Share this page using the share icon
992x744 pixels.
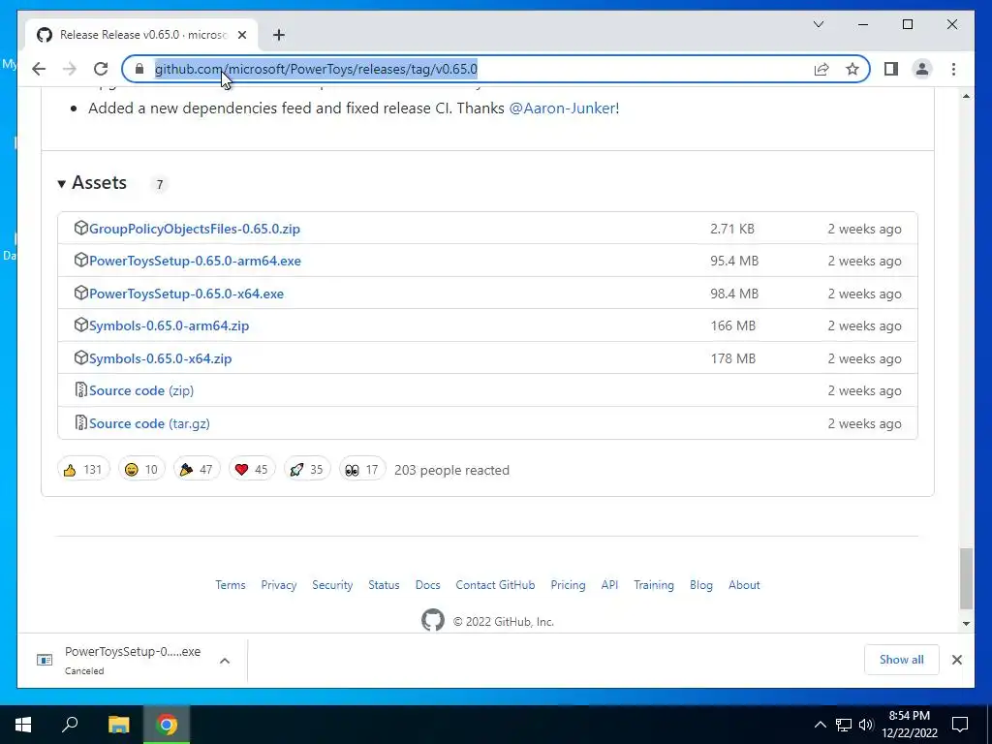click(x=821, y=69)
